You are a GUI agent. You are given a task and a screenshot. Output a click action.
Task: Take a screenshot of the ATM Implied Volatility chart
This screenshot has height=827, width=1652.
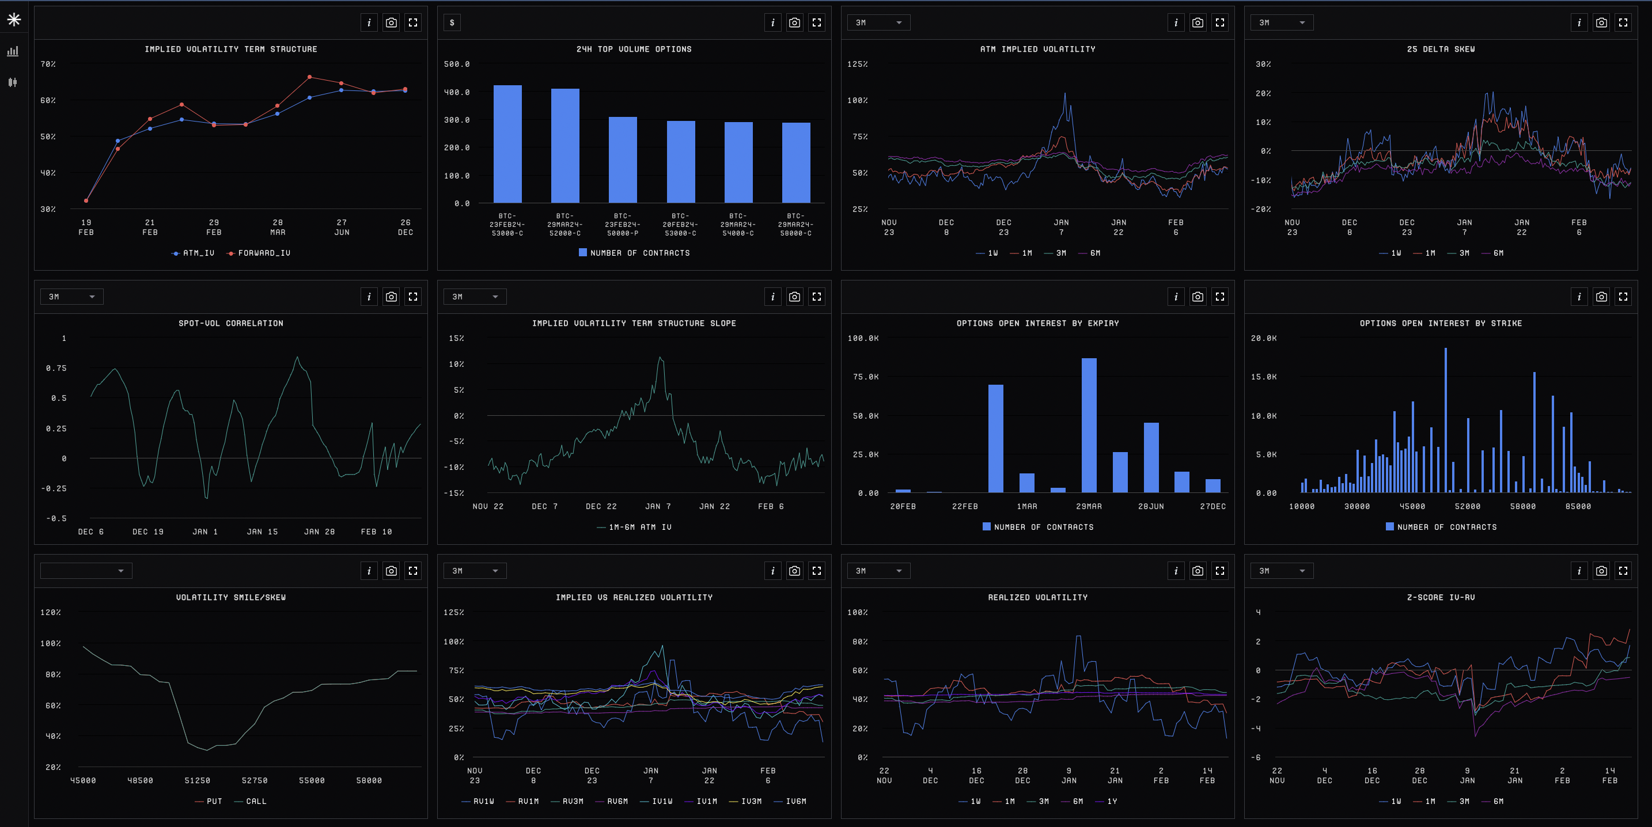click(1198, 22)
